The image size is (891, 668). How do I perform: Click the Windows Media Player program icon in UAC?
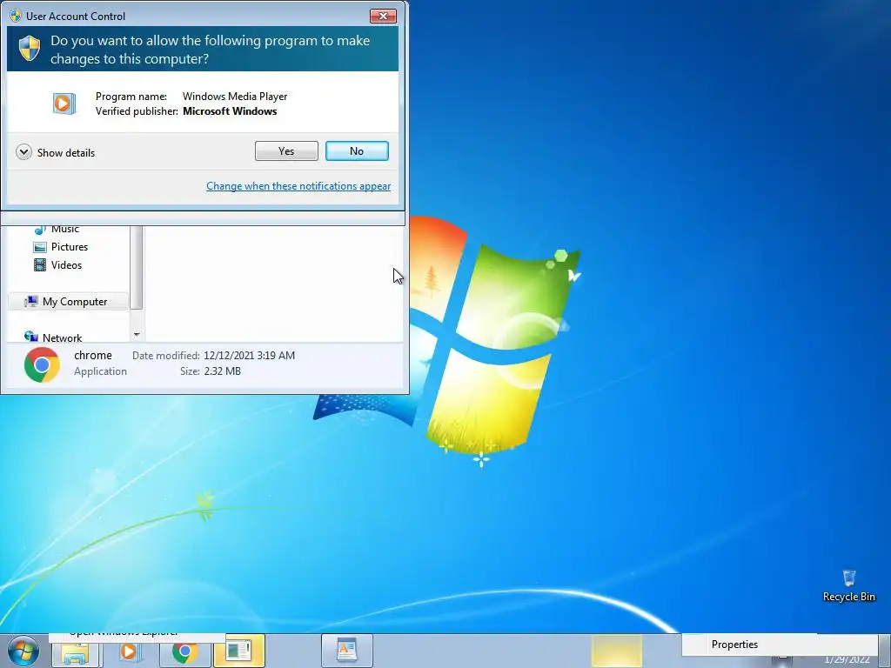click(64, 104)
